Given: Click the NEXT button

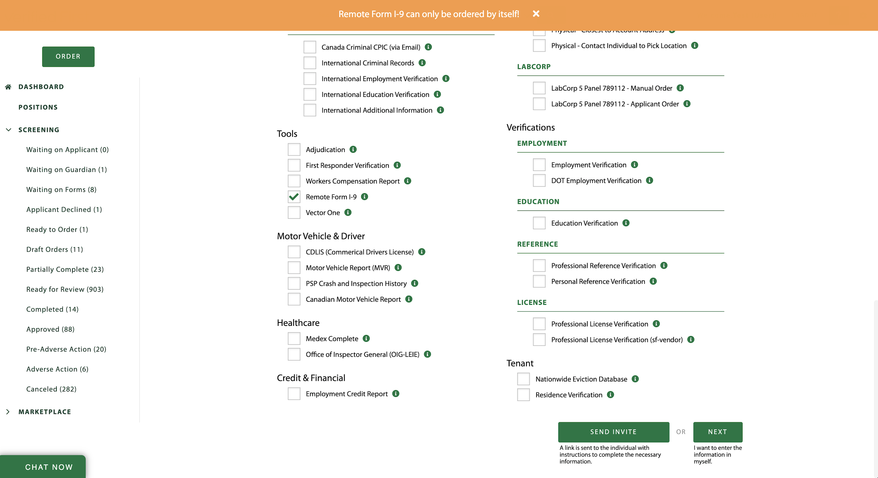Looking at the screenshot, I should pos(718,432).
